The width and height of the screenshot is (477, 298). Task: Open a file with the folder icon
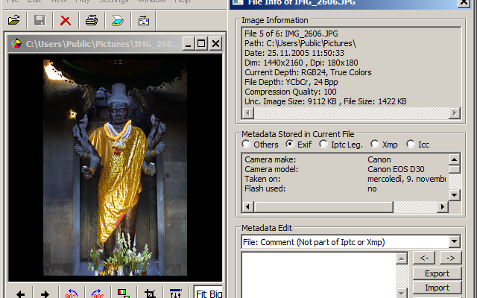pos(14,20)
